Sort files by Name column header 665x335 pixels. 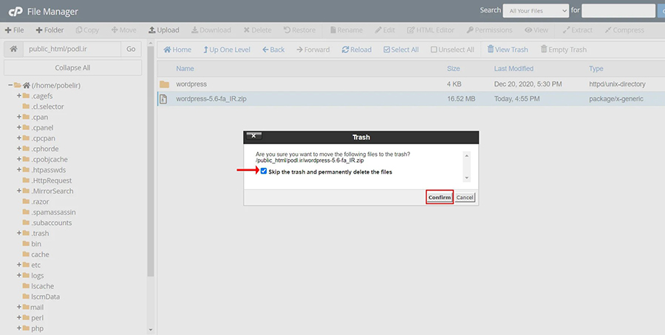click(185, 69)
